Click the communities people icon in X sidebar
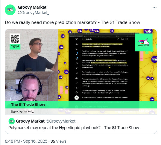The height and width of the screenshot is (145, 161). pos(77,78)
